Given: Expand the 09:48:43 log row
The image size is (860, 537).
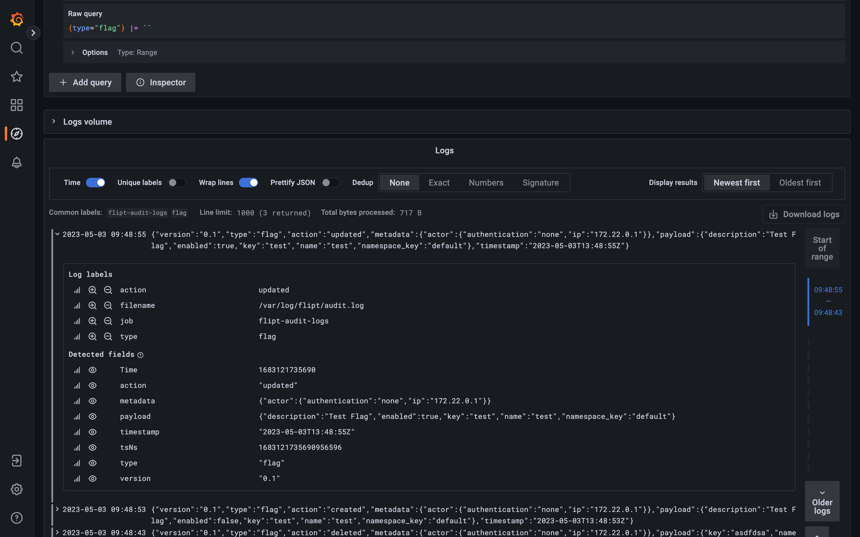Looking at the screenshot, I should tap(57, 532).
